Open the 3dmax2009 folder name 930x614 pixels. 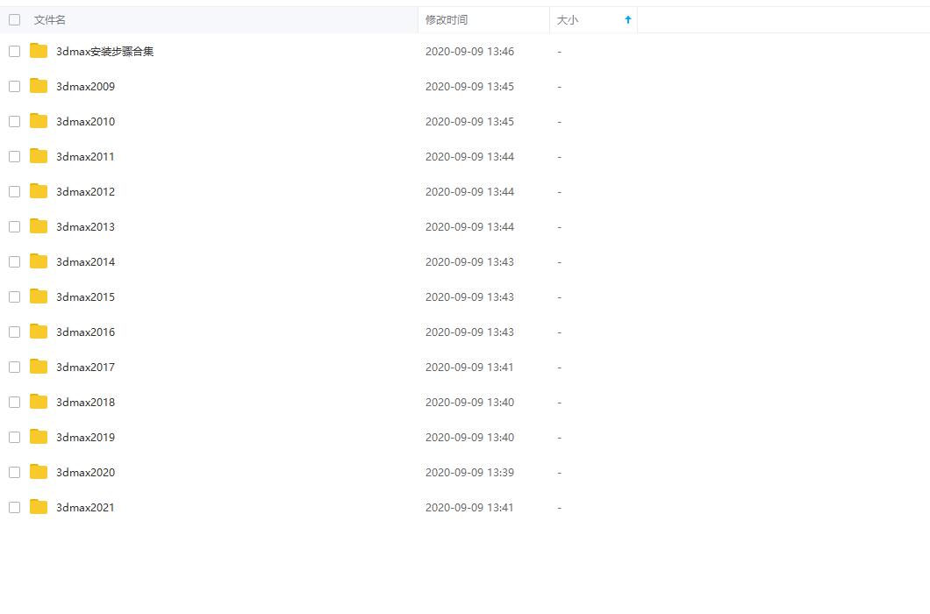(x=85, y=87)
